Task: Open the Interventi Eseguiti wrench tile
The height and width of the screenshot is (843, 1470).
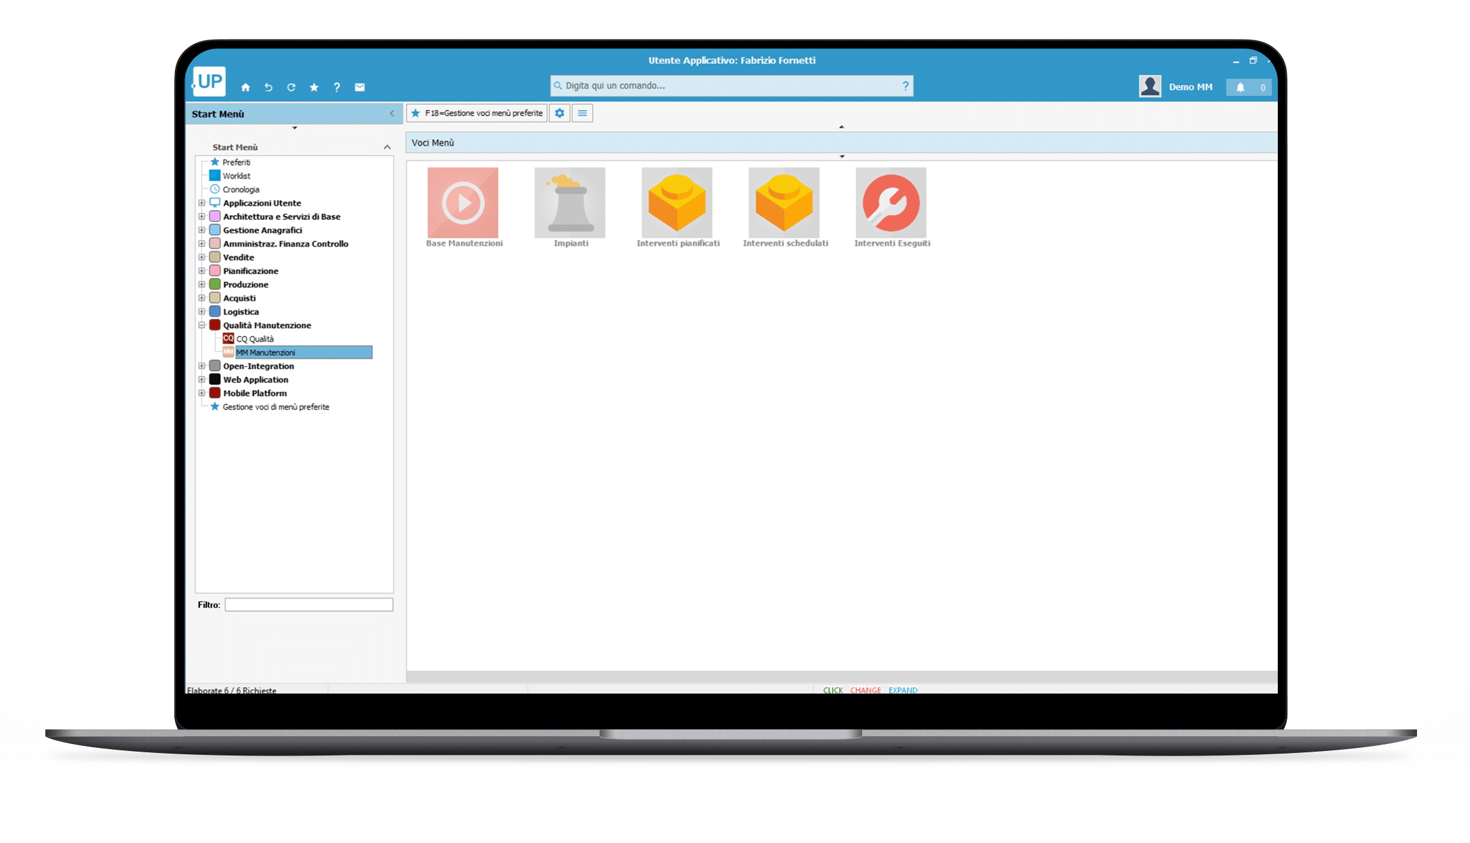Action: click(891, 203)
